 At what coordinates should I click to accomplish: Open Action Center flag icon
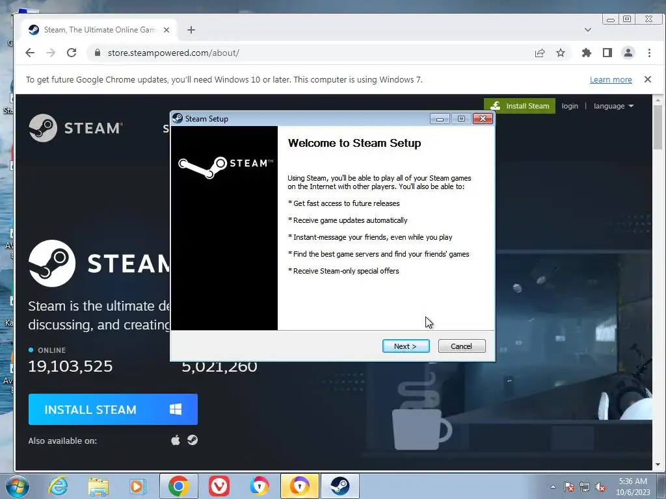pos(569,487)
